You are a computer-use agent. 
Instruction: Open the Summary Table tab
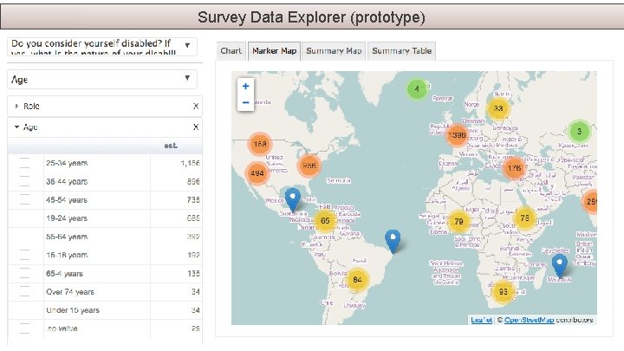click(x=401, y=51)
